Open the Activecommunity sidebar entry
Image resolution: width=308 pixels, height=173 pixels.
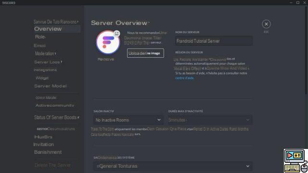coord(55,106)
